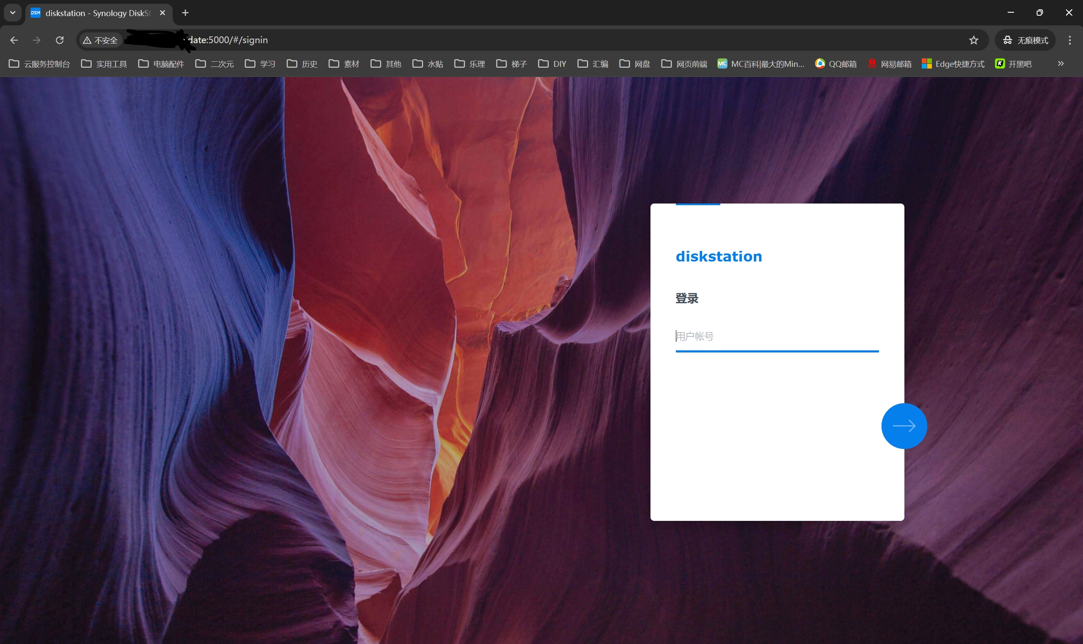
Task: Expand tab search dropdown arrow
Action: [x=13, y=13]
